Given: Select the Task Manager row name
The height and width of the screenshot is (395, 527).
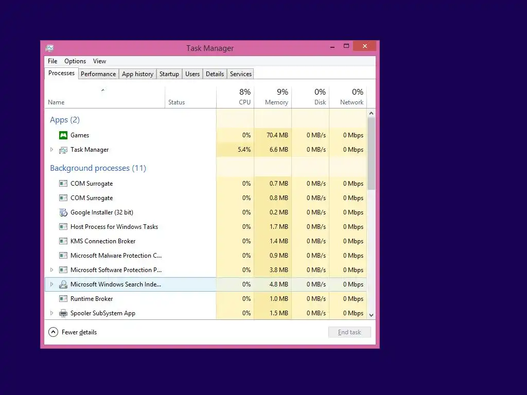Looking at the screenshot, I should click(90, 150).
